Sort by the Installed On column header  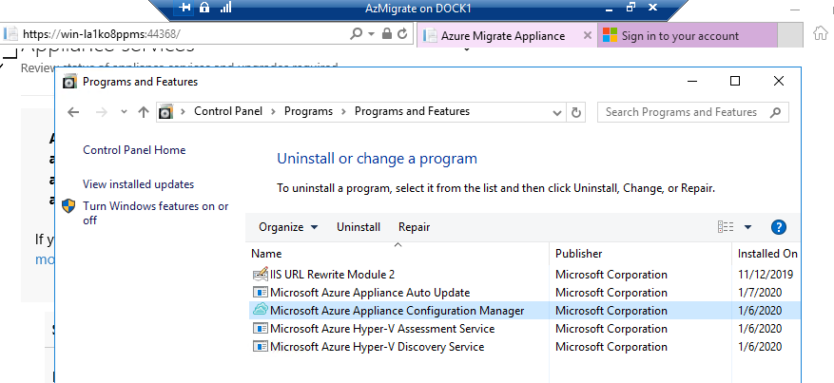tap(767, 254)
